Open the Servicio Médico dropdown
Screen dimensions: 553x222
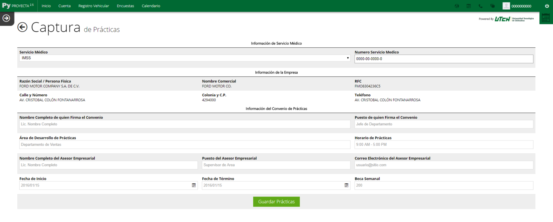(x=185, y=58)
